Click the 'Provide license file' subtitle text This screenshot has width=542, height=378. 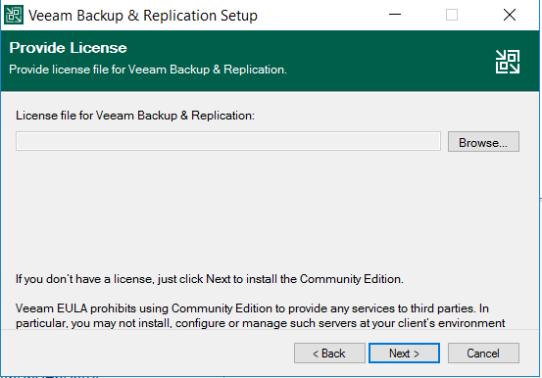148,70
